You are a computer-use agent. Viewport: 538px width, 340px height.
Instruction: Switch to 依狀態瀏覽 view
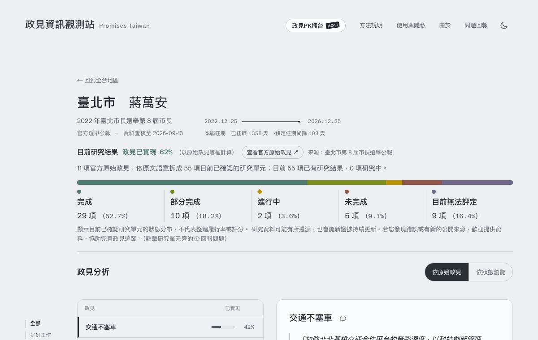pyautogui.click(x=490, y=272)
